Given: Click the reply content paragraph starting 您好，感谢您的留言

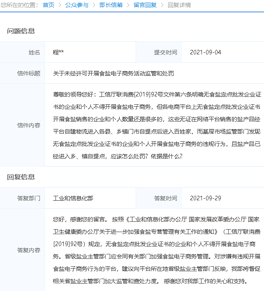Looking at the screenshot, I should pos(156,250).
